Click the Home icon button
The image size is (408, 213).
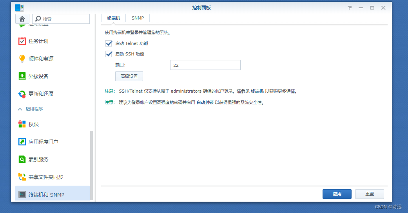[22, 19]
